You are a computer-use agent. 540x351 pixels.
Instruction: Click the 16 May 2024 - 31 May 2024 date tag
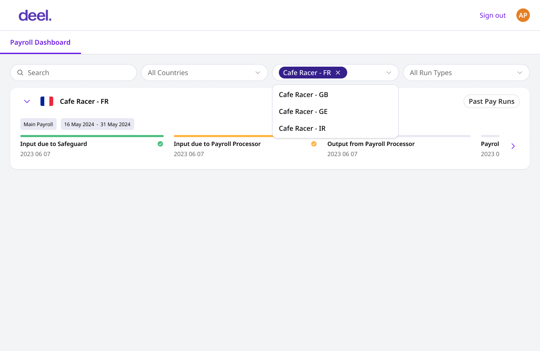[x=97, y=124]
